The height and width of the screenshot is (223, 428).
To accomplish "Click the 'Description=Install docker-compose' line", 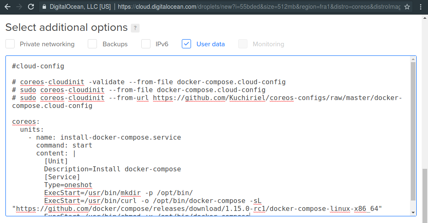I will (112, 169).
